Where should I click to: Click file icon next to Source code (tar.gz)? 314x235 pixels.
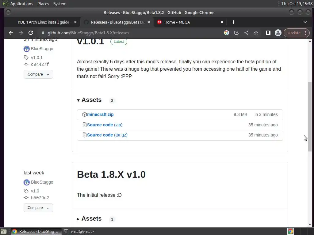pyautogui.click(x=85, y=135)
